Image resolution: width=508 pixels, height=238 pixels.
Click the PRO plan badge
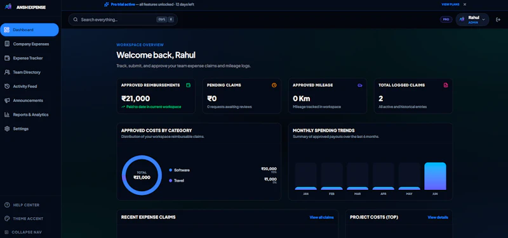pyautogui.click(x=446, y=20)
